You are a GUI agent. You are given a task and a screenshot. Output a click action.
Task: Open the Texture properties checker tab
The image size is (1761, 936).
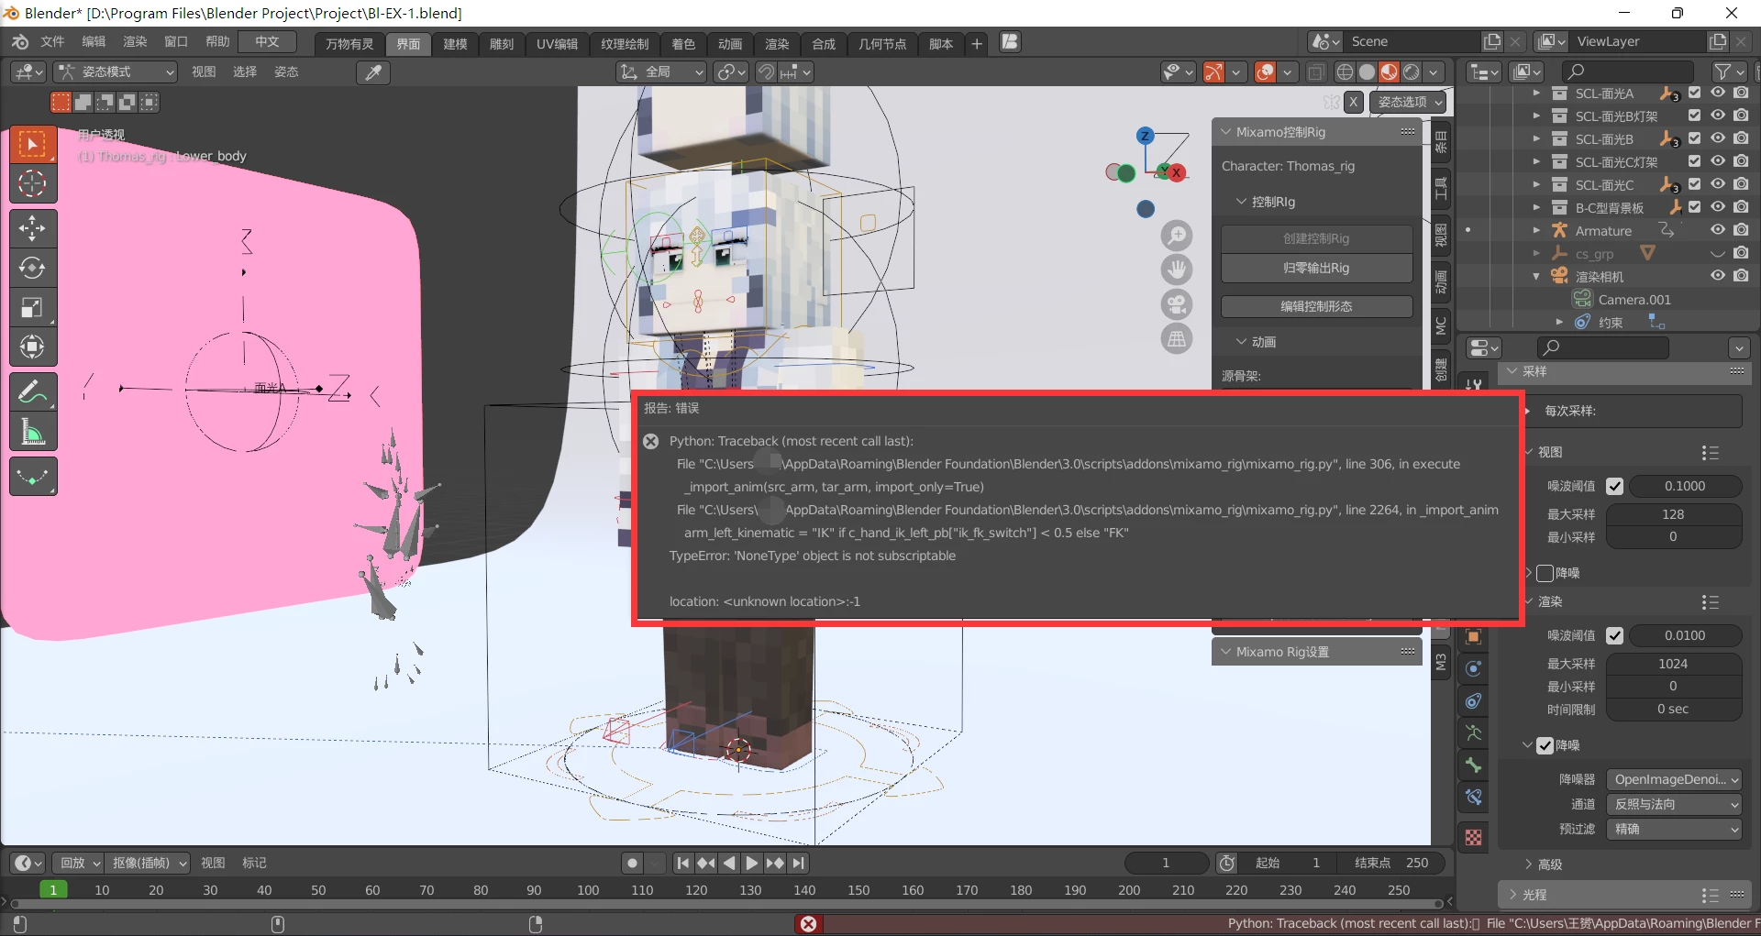[1473, 838]
